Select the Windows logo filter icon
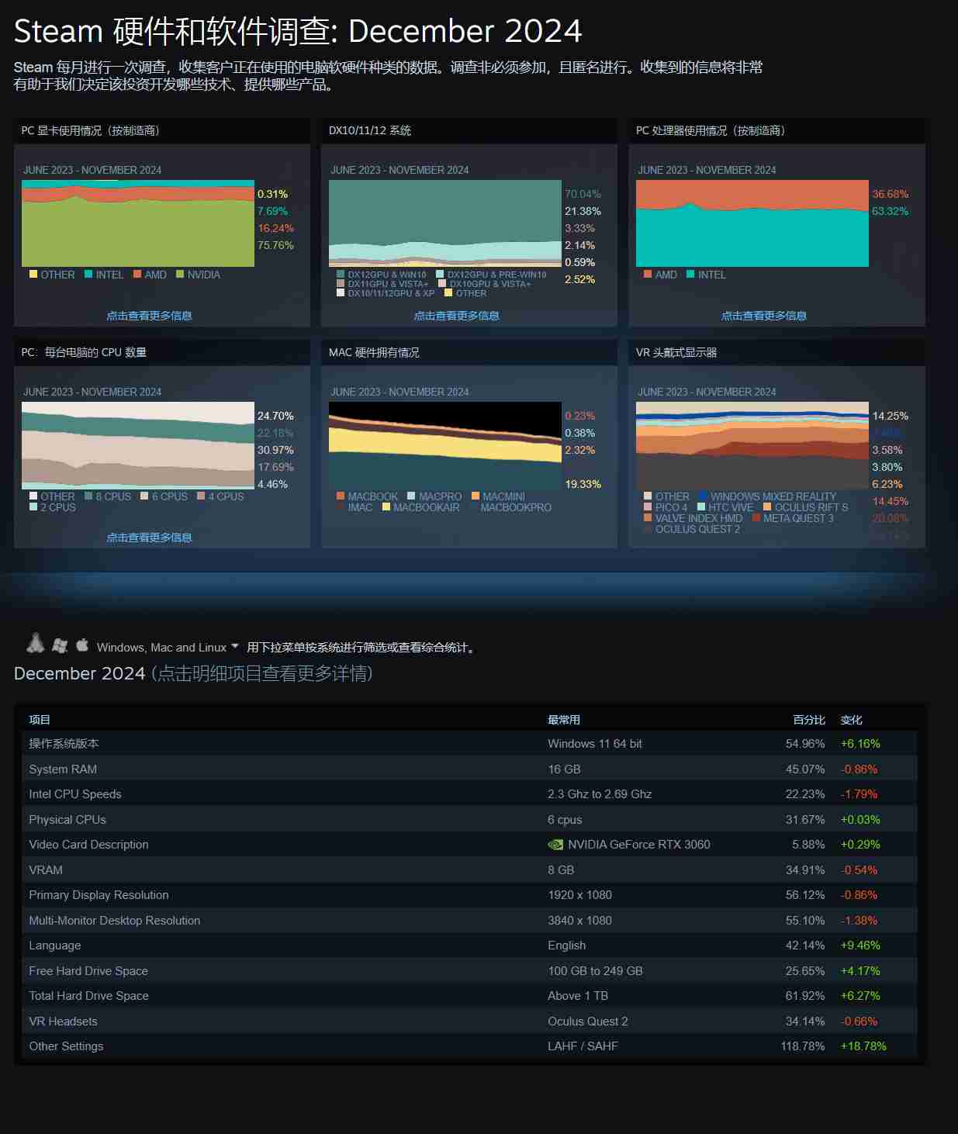Image resolution: width=958 pixels, height=1134 pixels. [59, 646]
